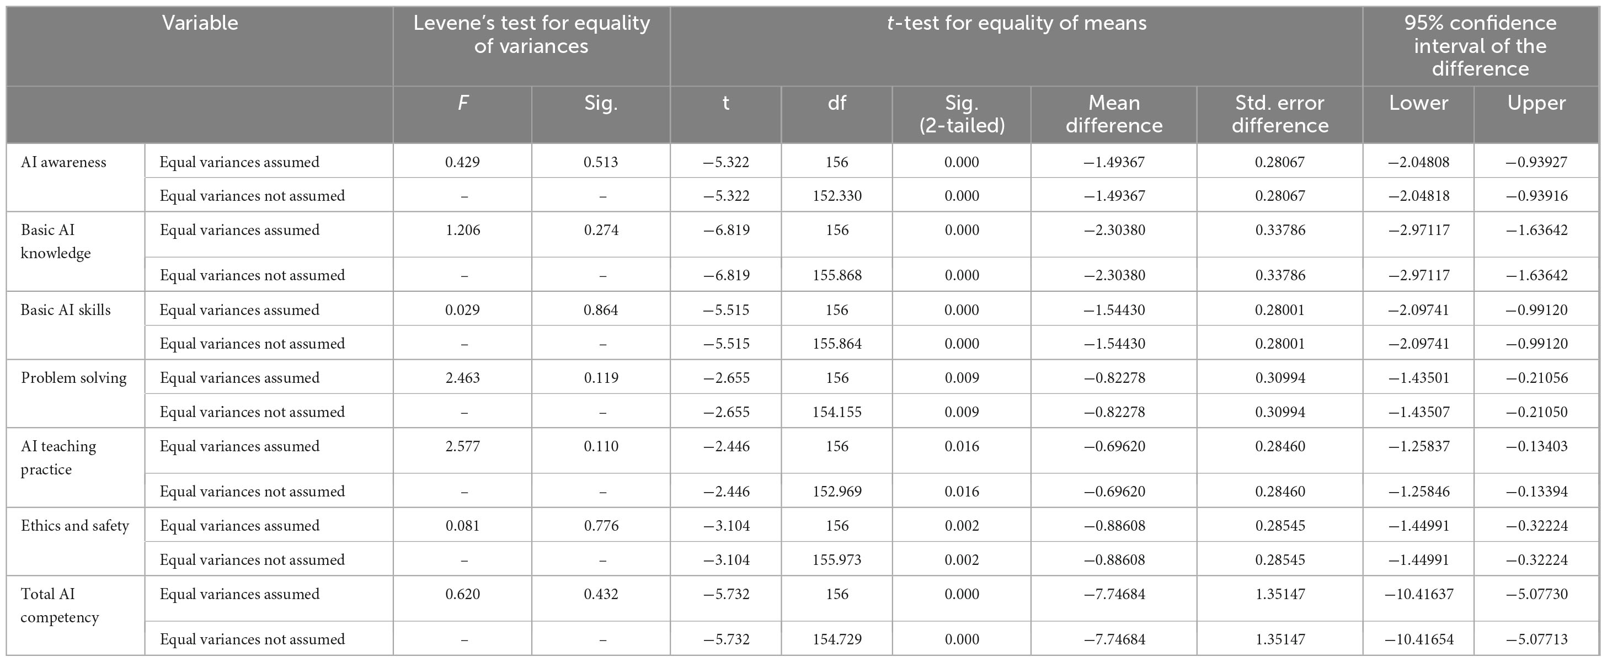
Task: Select the 'Mean difference' column header
Action: tap(1114, 114)
